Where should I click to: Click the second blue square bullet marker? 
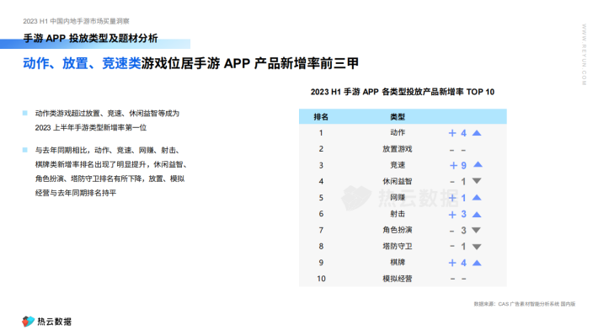click(x=24, y=150)
